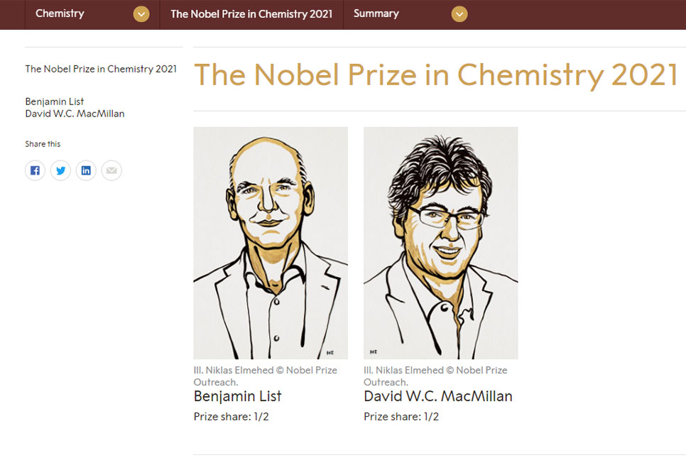Open Benjamin List sidebar link
The width and height of the screenshot is (686, 460).
click(55, 102)
